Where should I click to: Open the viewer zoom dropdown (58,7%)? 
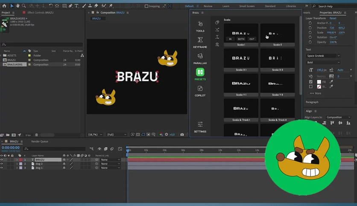tap(95, 134)
